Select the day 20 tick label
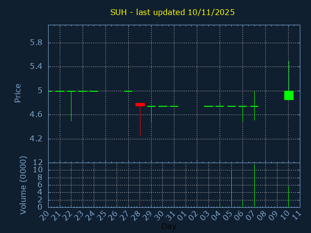 [45, 215]
